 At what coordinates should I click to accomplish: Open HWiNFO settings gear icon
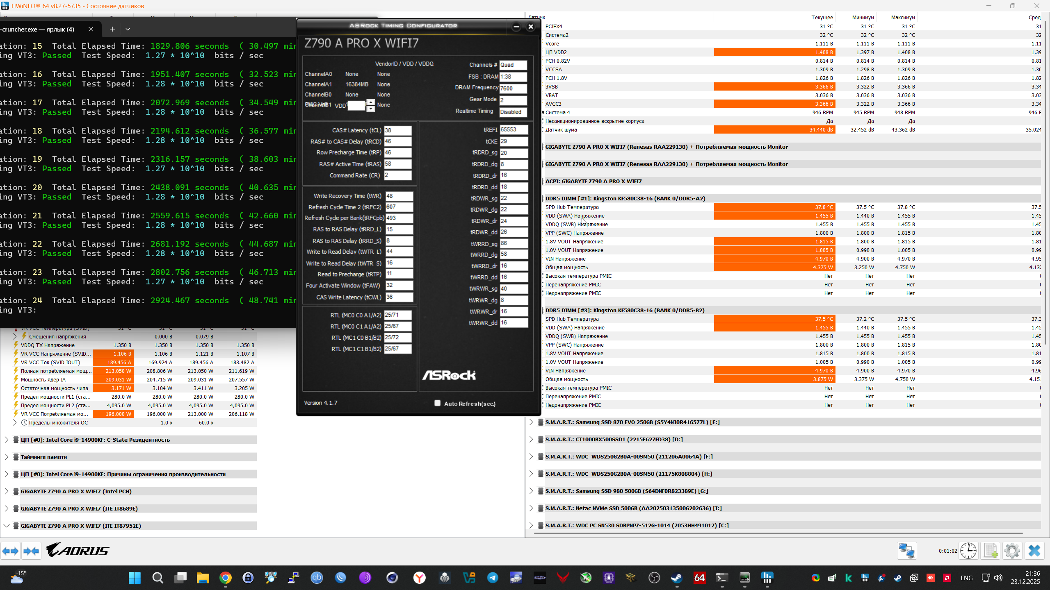click(x=1012, y=551)
